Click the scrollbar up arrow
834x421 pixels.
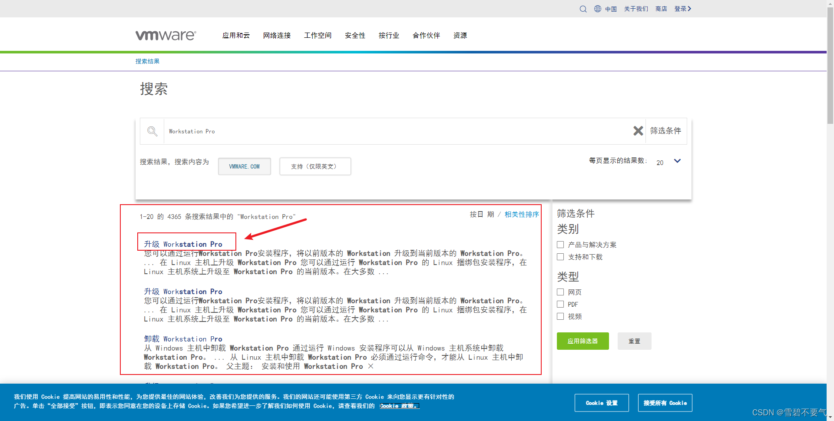[830, 3]
